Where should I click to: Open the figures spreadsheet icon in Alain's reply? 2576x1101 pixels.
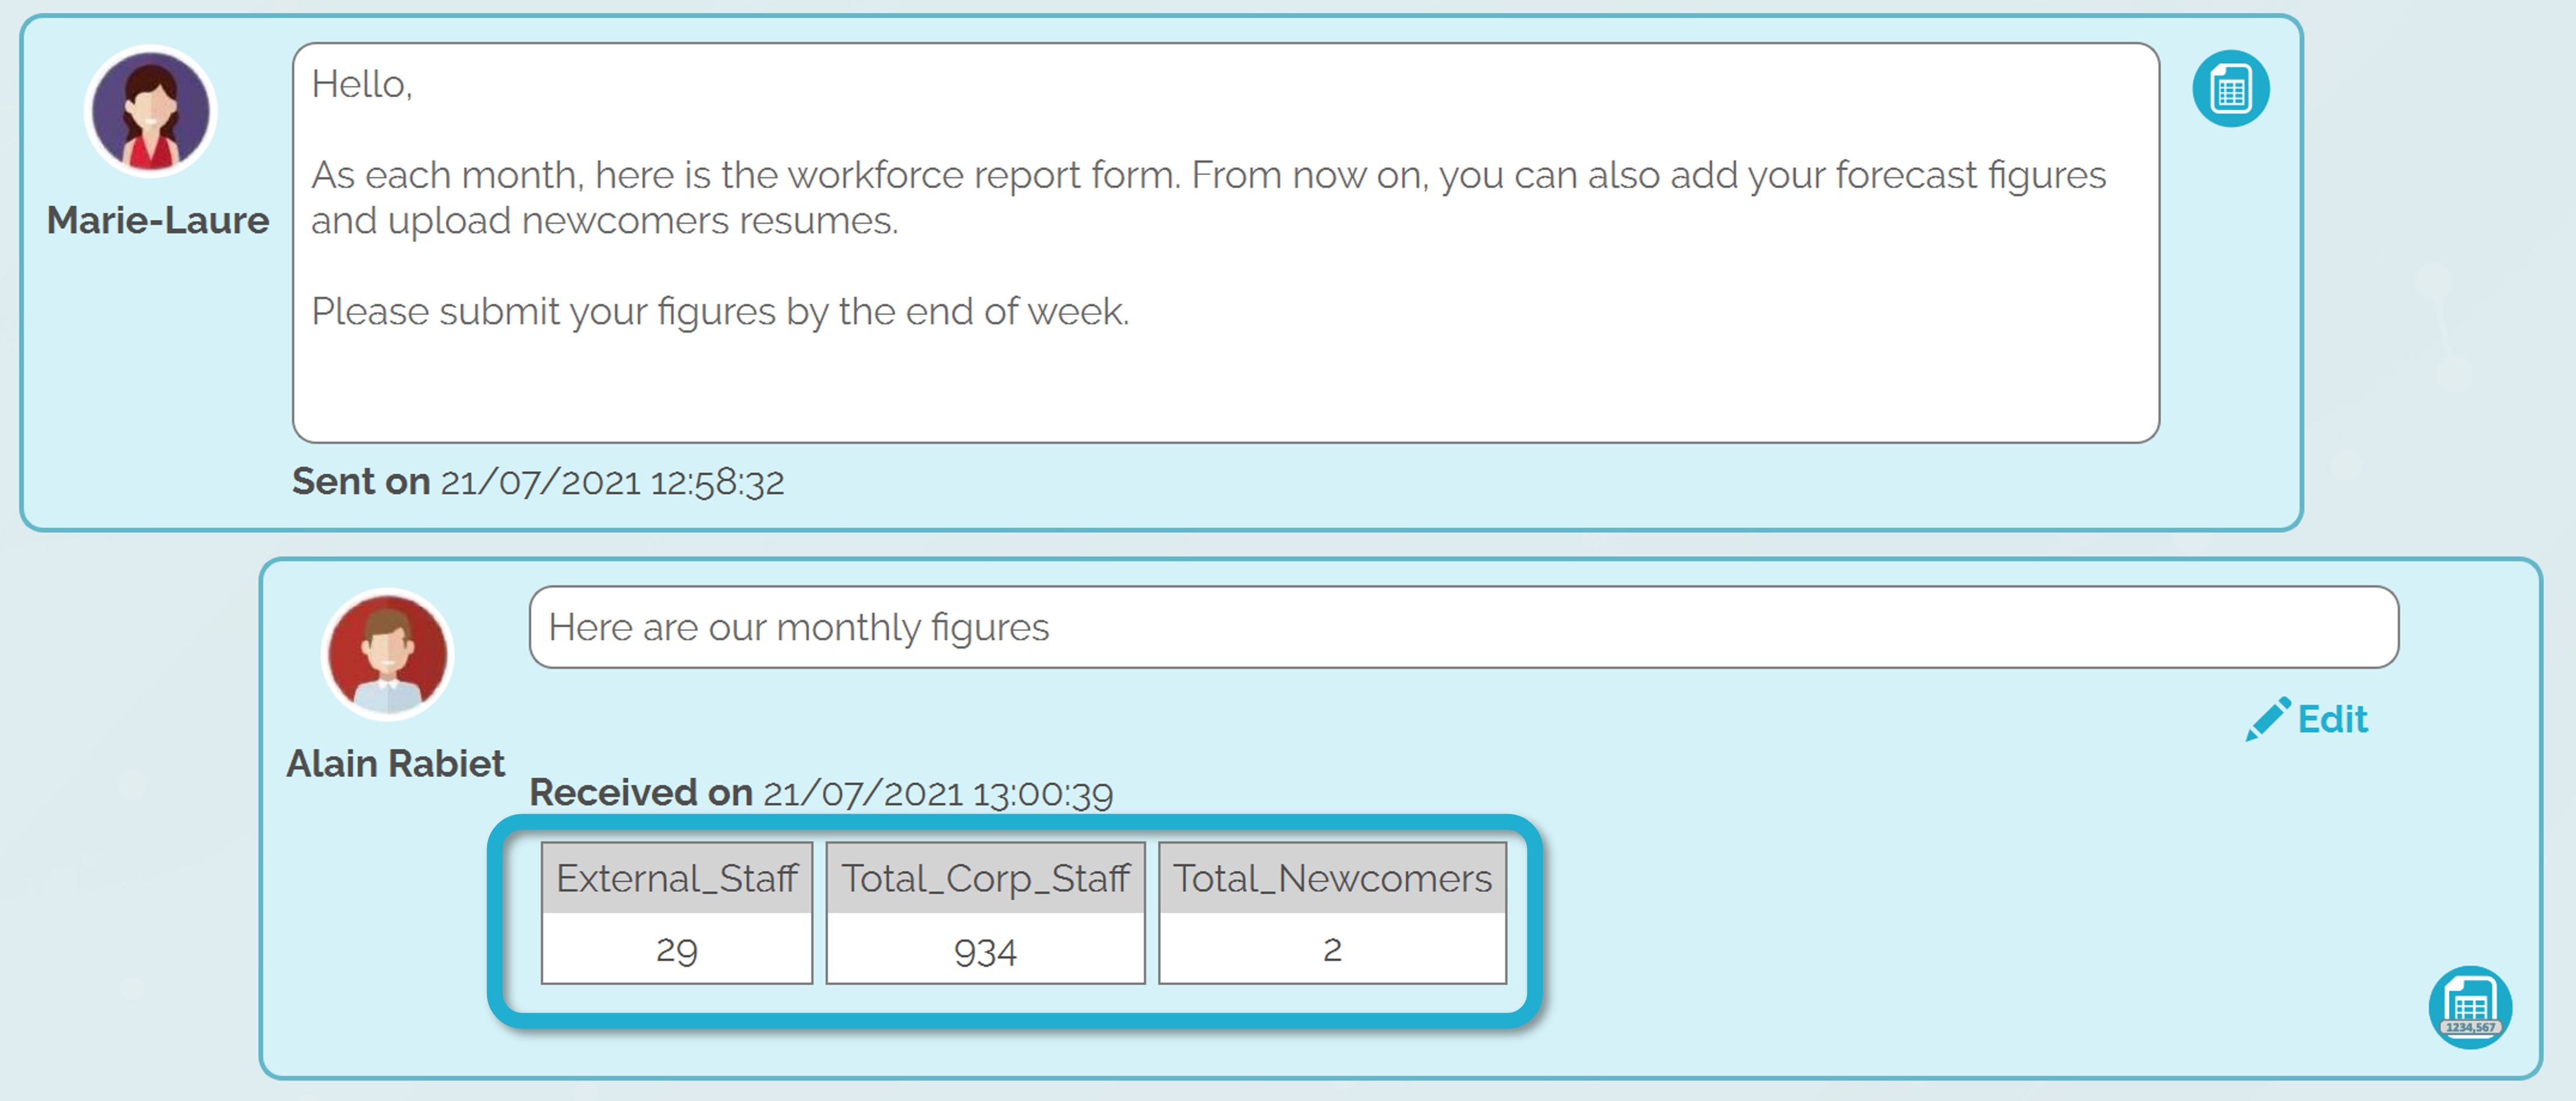(2470, 1007)
